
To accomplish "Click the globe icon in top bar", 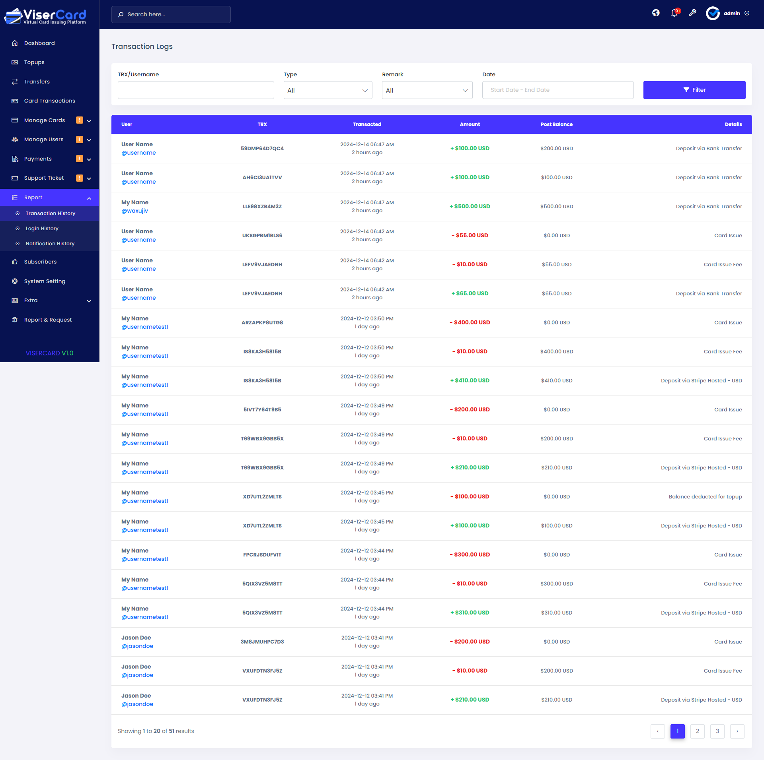I will [x=656, y=13].
